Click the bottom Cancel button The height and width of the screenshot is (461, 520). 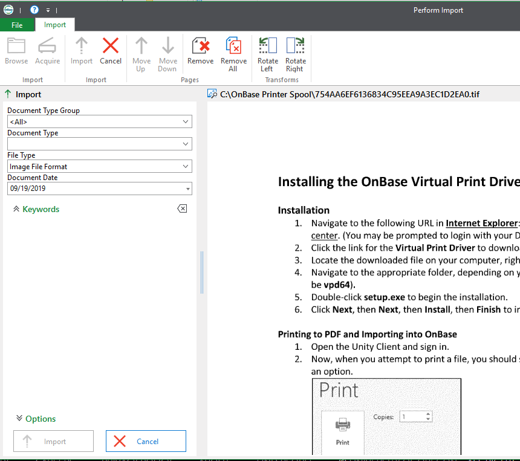(146, 441)
